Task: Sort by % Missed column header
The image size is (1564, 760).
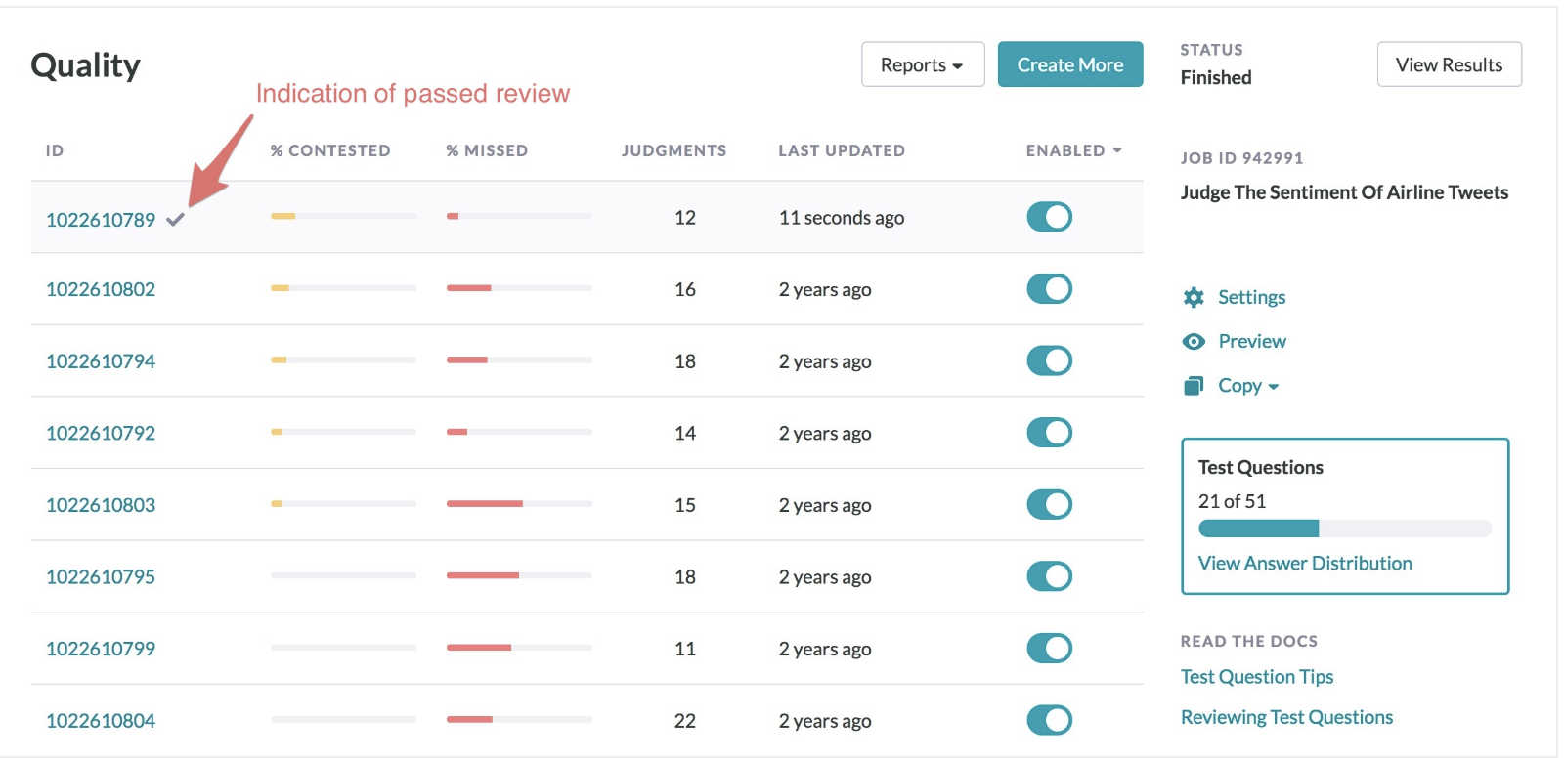Action: 487,150
